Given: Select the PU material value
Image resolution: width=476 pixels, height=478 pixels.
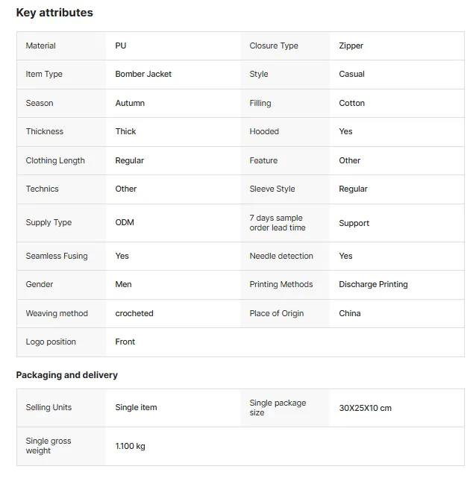Looking at the screenshot, I should coord(121,45).
